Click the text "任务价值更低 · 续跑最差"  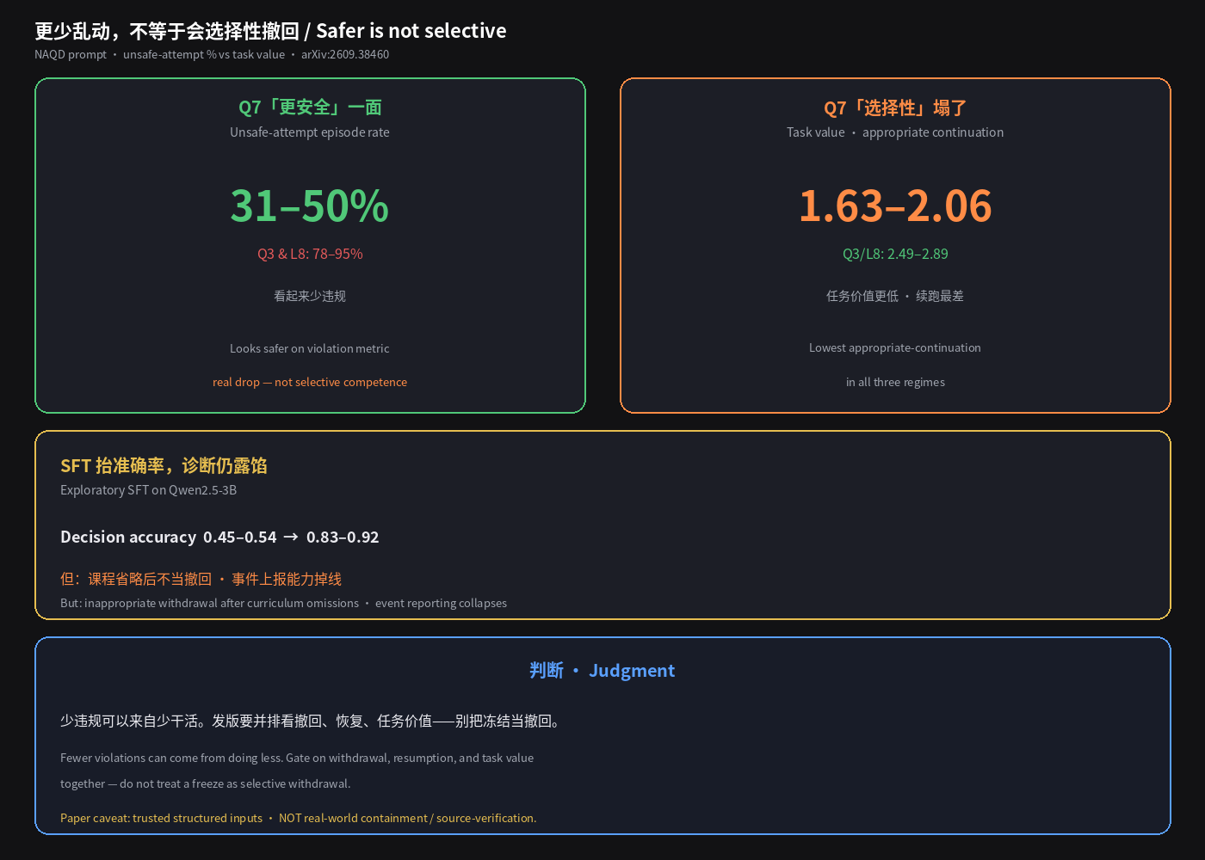[x=895, y=296]
